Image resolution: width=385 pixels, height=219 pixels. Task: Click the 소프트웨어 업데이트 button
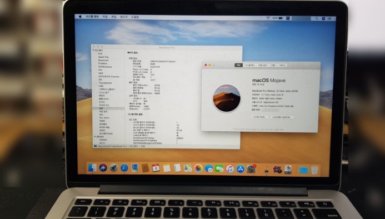click(282, 117)
